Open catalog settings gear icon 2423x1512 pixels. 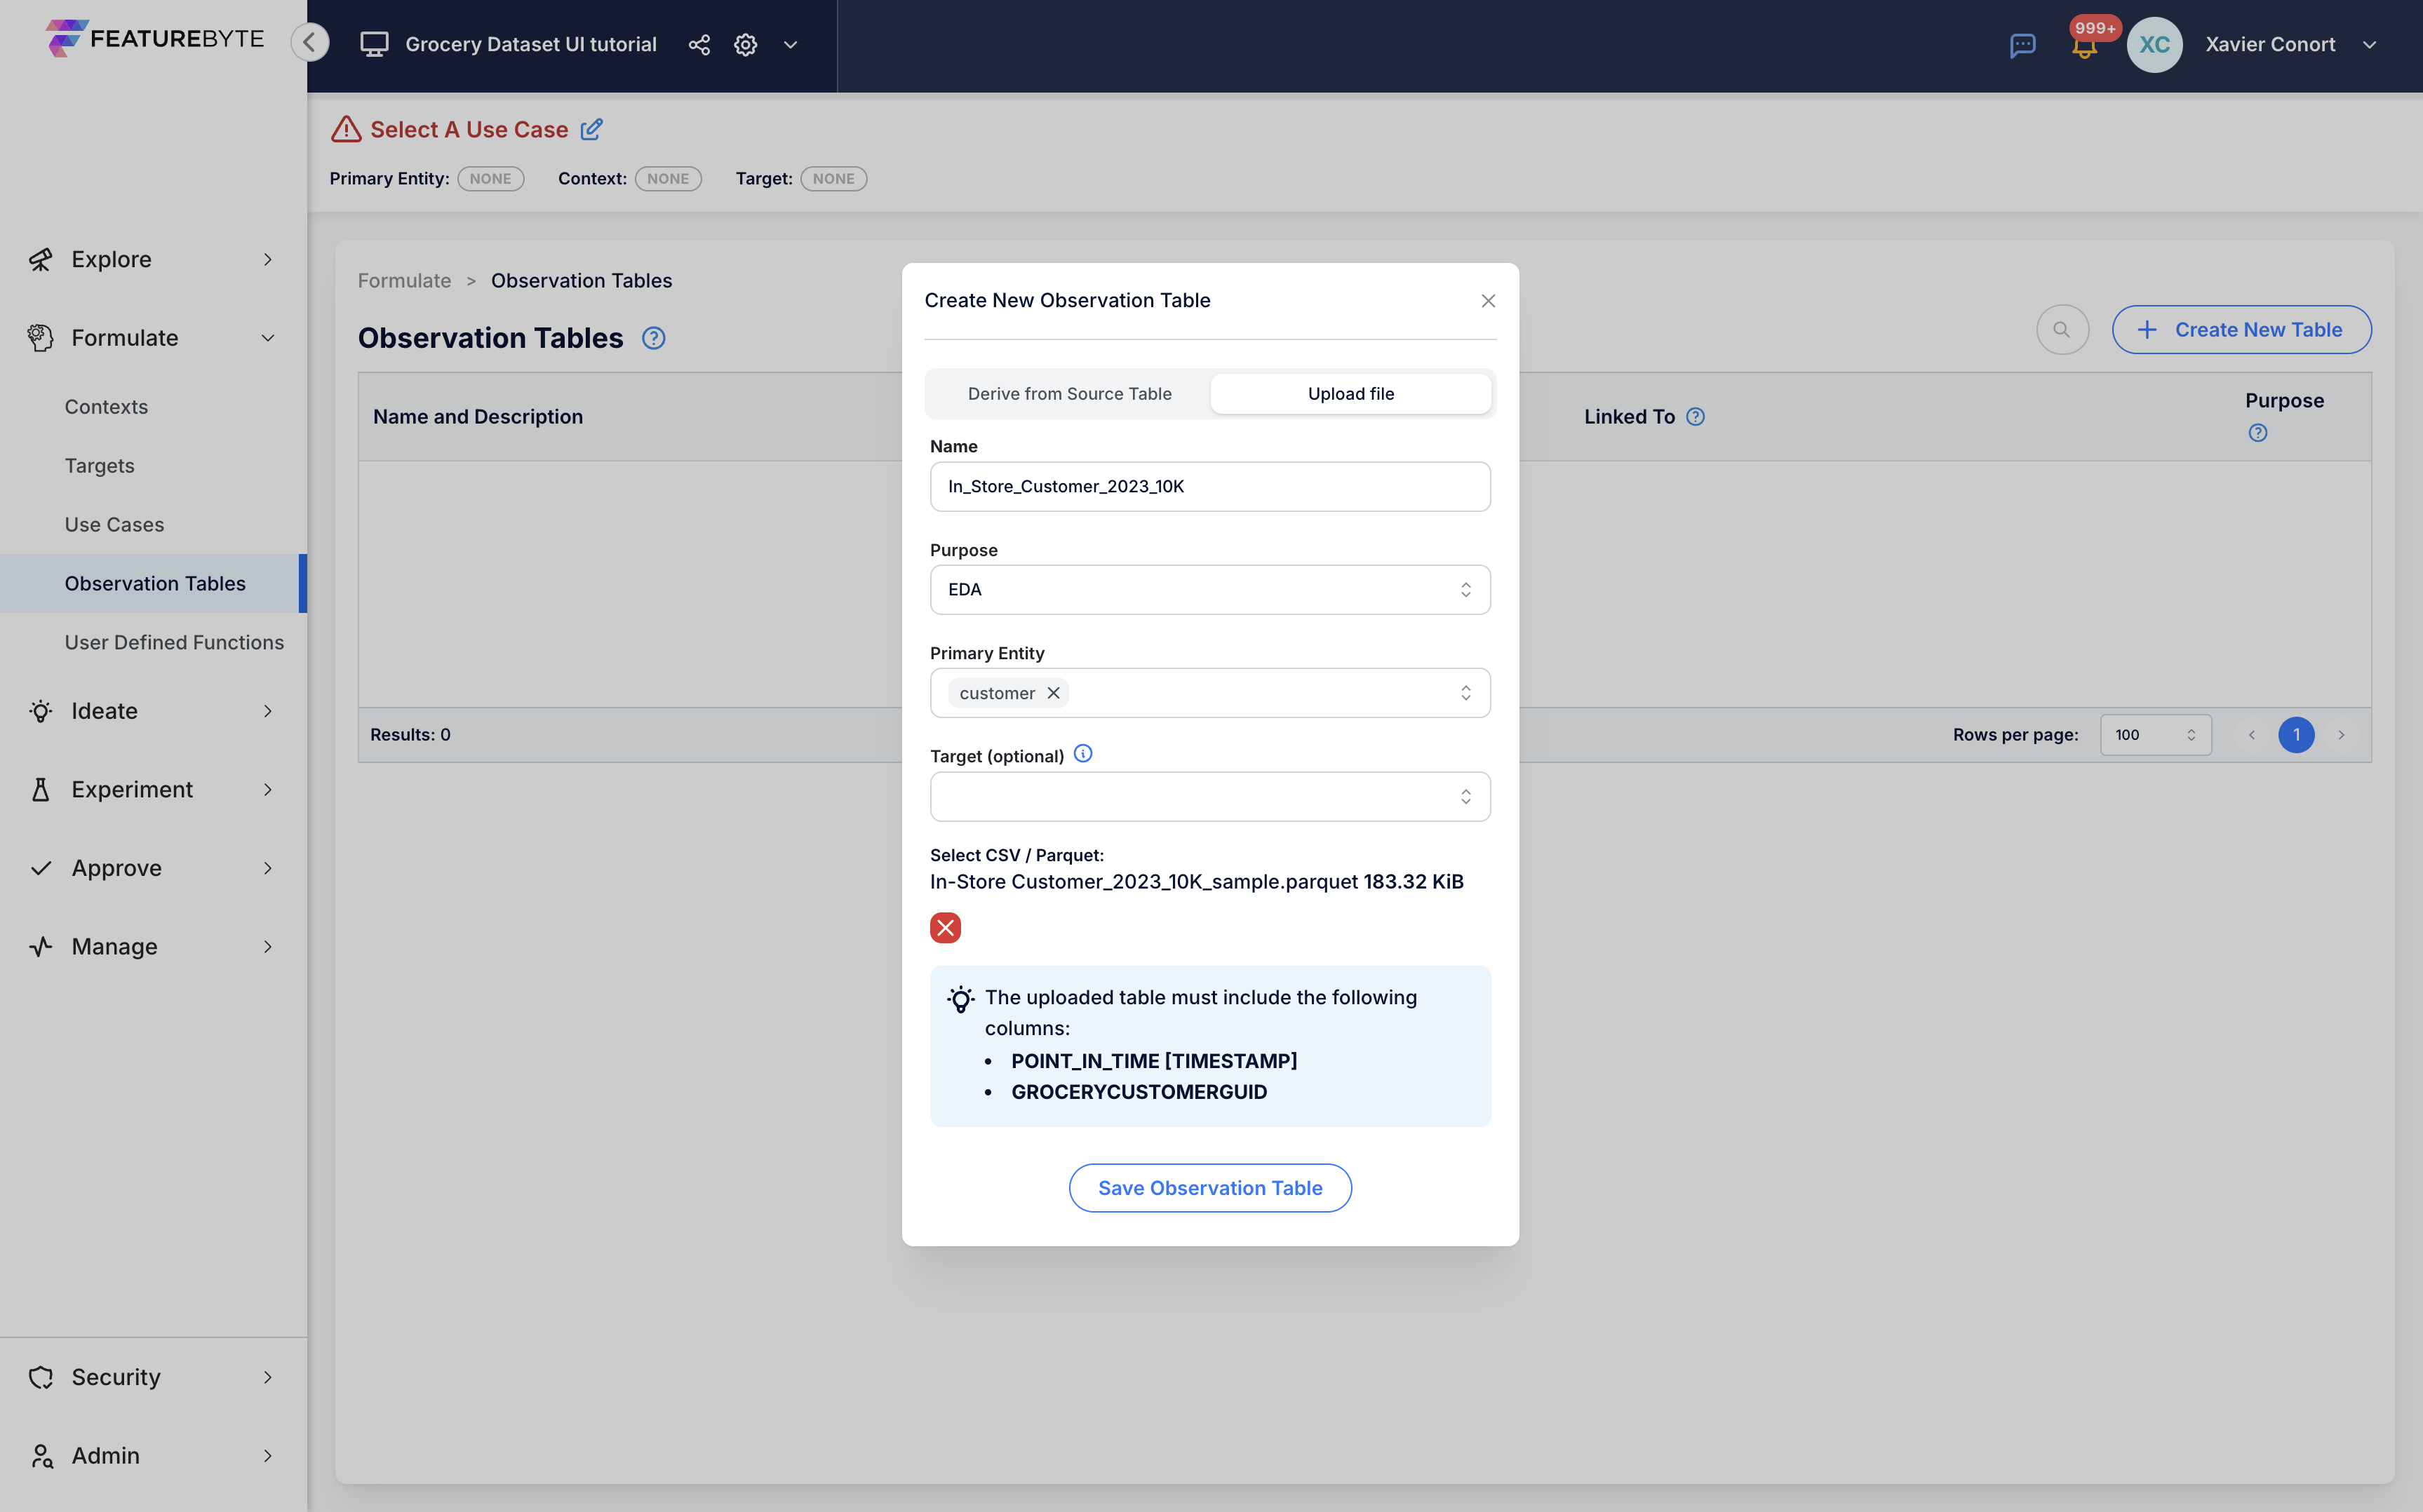(745, 44)
